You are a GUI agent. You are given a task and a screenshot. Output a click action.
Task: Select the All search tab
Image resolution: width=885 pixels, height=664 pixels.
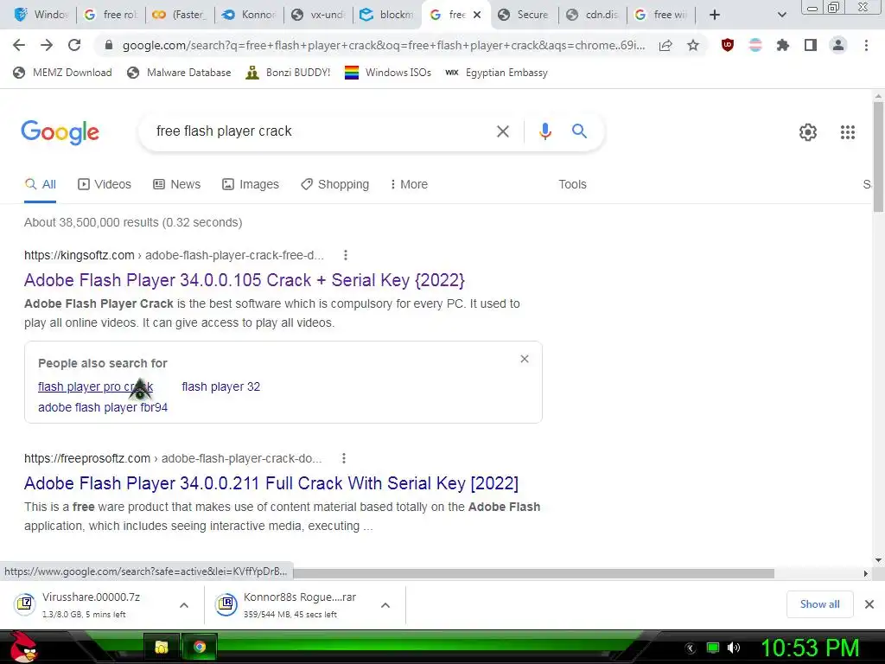tap(40, 185)
